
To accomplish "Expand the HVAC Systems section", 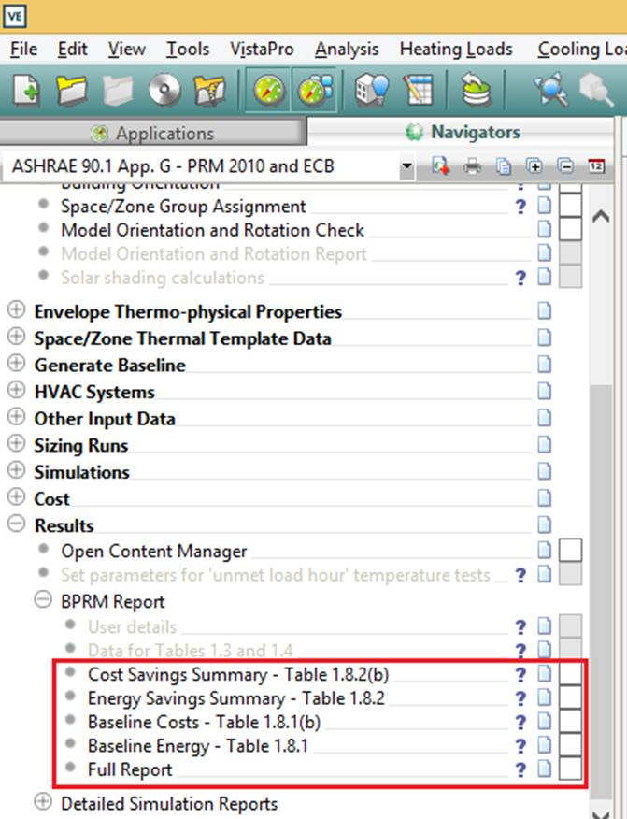I will point(16,390).
